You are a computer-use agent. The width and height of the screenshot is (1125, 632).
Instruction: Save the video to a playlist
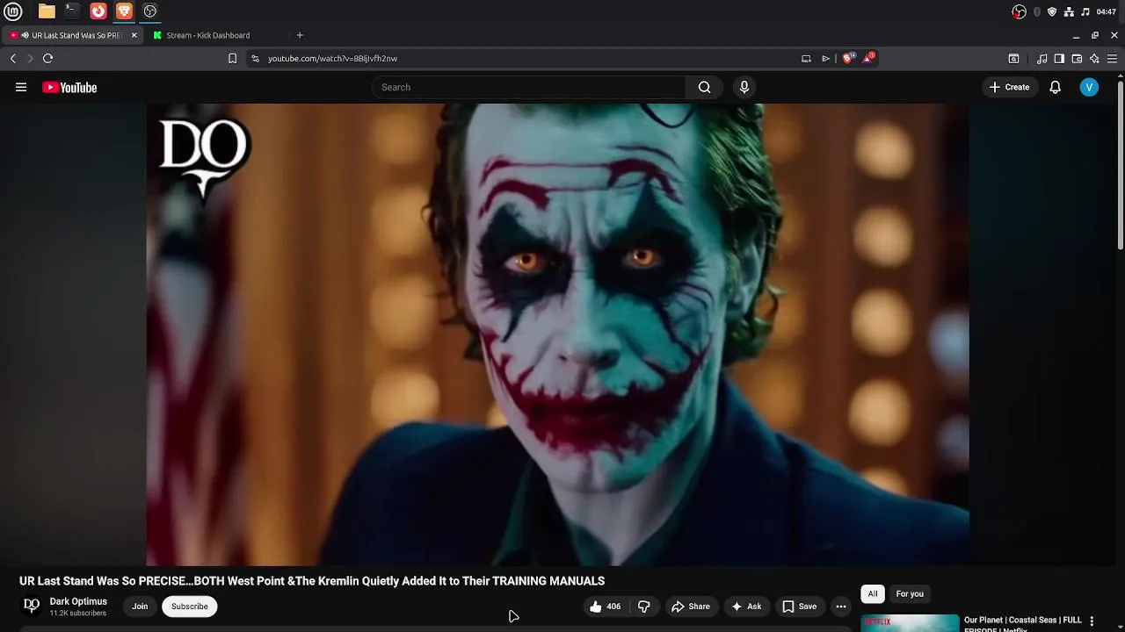(799, 607)
